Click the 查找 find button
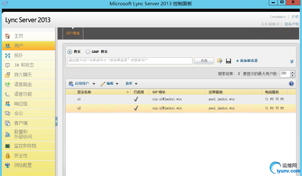Viewport: 302px width, 176px height. pos(204,61)
